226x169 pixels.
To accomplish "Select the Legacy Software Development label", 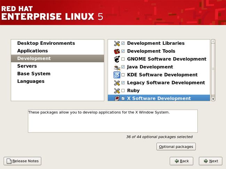I will [x=166, y=83].
